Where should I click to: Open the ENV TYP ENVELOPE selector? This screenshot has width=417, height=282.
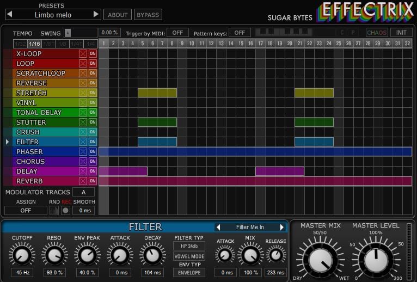click(x=189, y=273)
